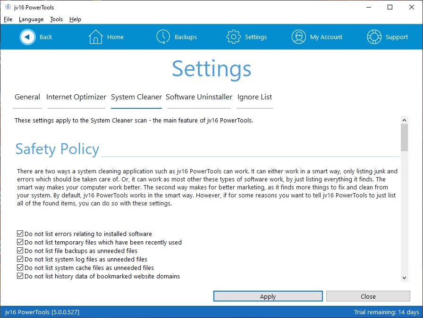The height and width of the screenshot is (318, 423).
Task: Uncheck 'Do not list history data of bookmarked domains'
Action: point(20,276)
